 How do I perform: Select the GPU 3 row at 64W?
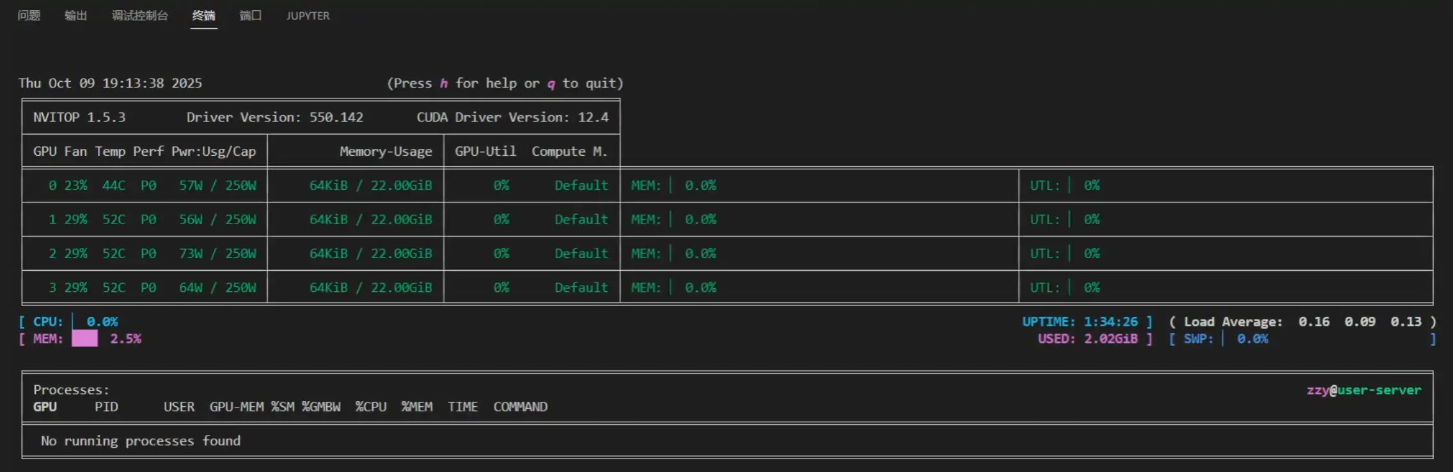pyautogui.click(x=152, y=287)
